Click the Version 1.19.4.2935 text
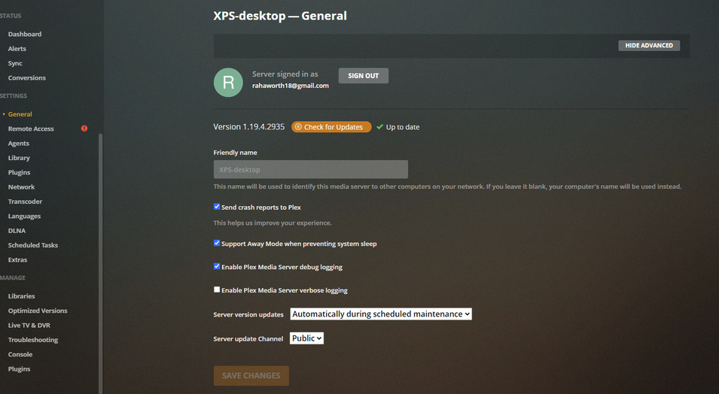 pyautogui.click(x=249, y=127)
